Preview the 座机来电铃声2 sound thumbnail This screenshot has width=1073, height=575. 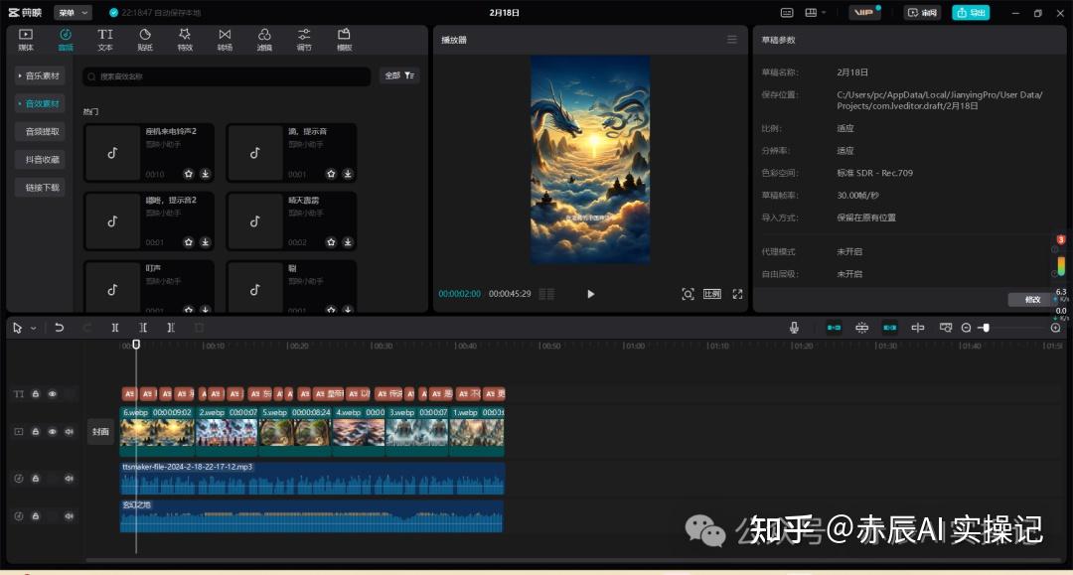pyautogui.click(x=113, y=153)
